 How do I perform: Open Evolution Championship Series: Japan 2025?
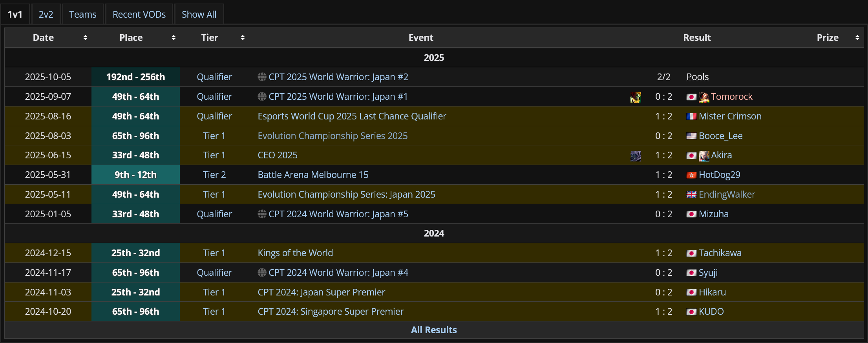point(347,194)
